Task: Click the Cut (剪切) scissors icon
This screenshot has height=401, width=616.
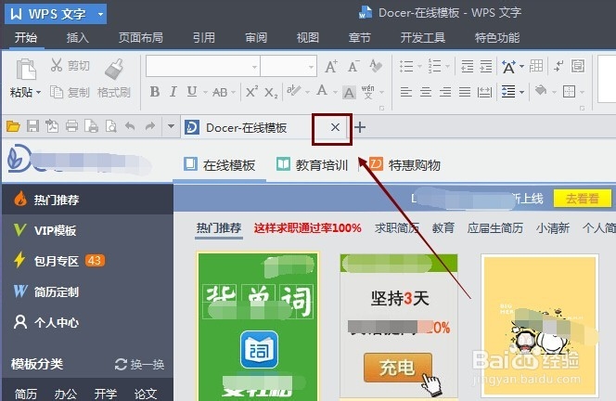Action: click(57, 65)
